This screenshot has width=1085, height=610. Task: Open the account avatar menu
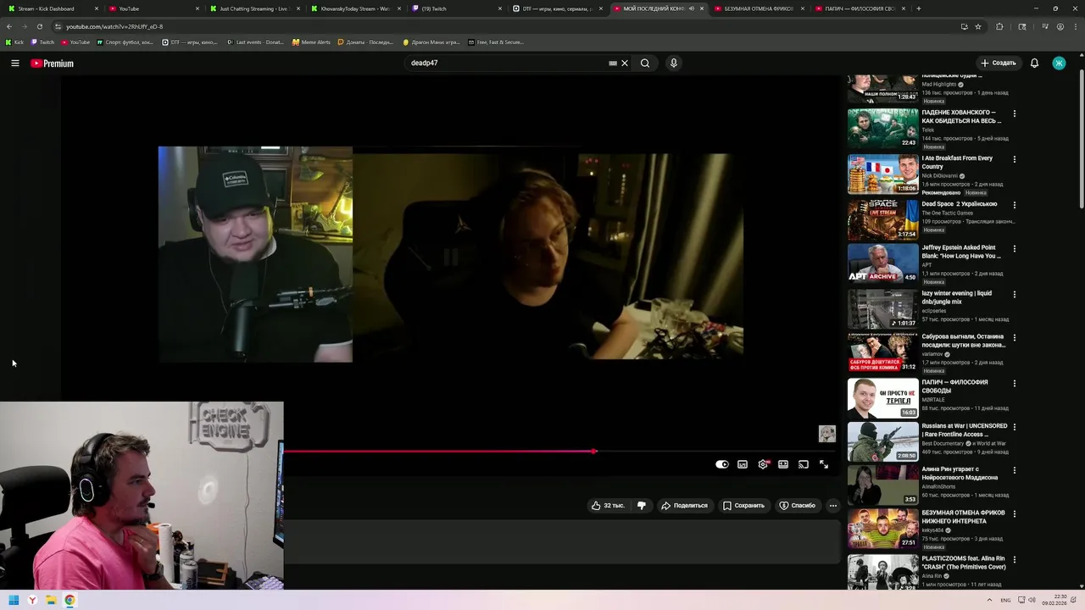(x=1059, y=63)
